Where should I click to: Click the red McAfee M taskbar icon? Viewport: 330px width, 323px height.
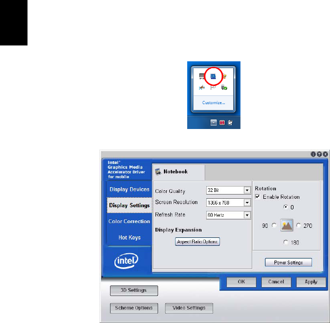click(222, 123)
